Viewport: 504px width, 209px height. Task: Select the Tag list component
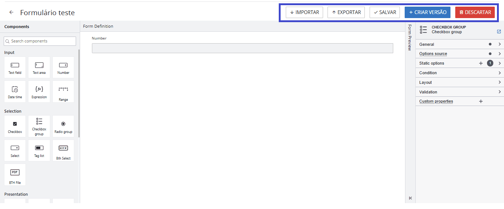pos(39,150)
